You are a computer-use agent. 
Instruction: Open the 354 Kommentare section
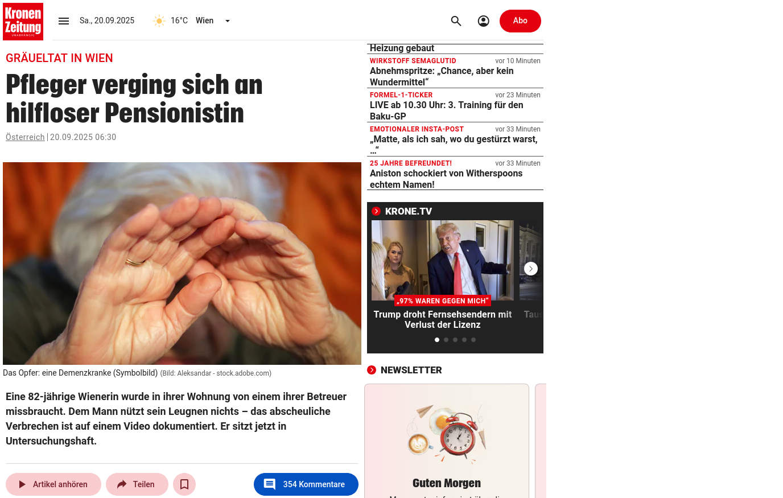[306, 484]
